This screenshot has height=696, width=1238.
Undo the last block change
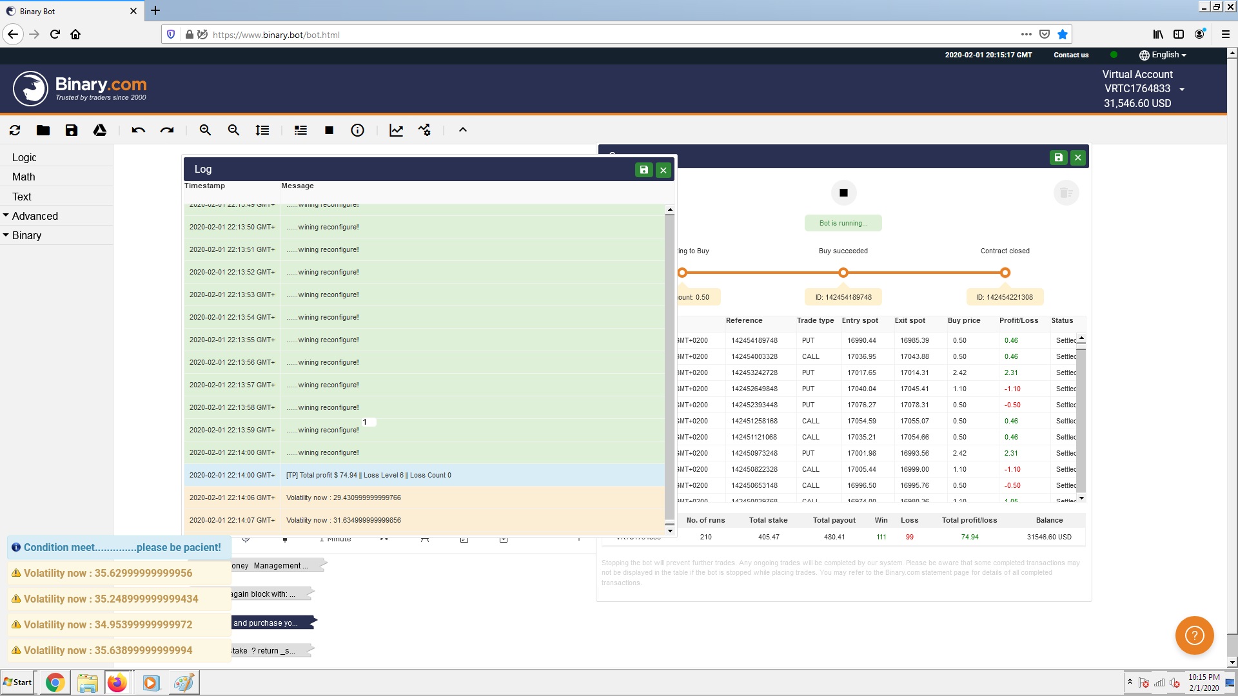(138, 130)
